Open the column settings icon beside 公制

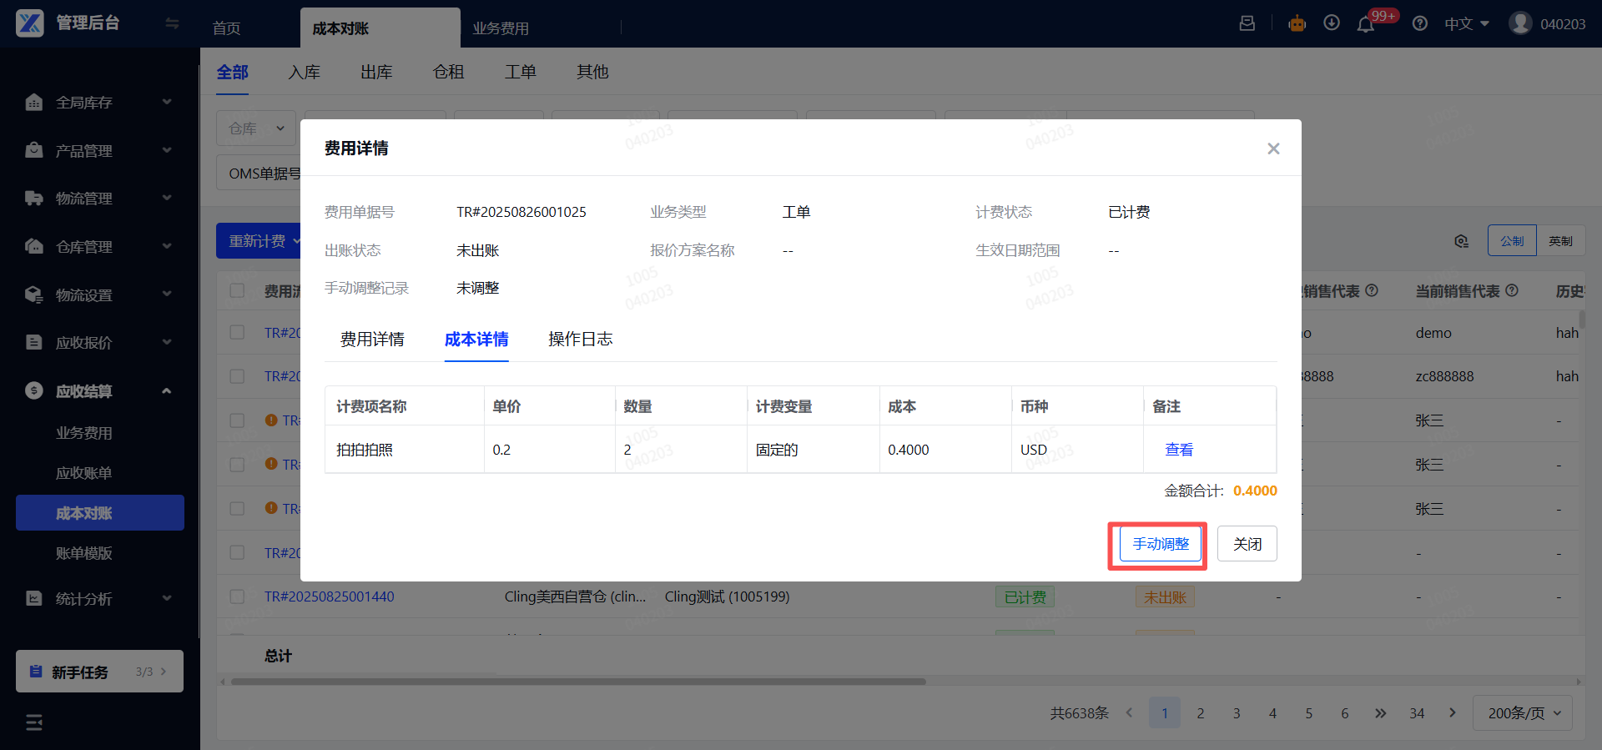[1462, 241]
